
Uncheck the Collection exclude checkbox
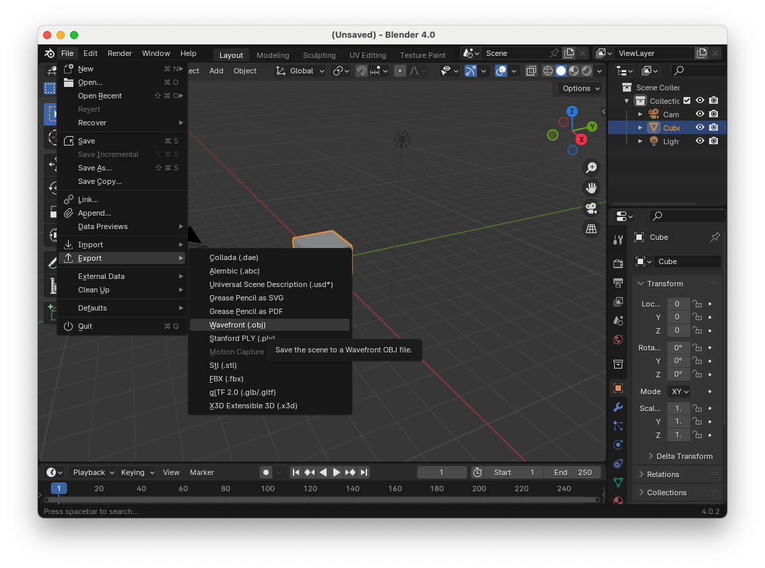[687, 100]
